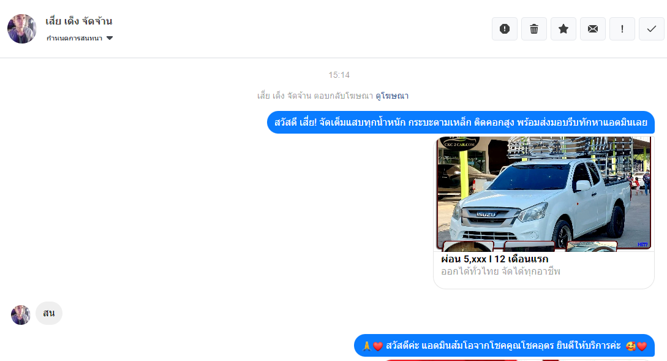Mark conversation unread with envelope icon
The width and height of the screenshot is (667, 361).
592,29
